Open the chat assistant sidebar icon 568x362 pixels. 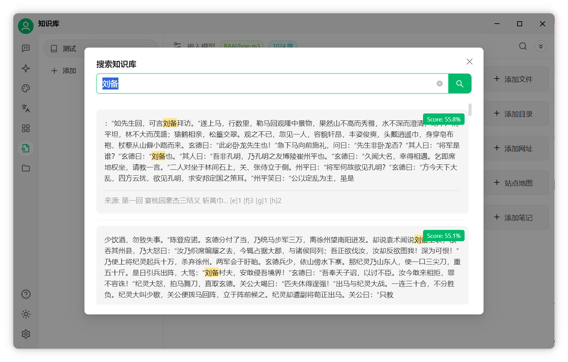[26, 49]
